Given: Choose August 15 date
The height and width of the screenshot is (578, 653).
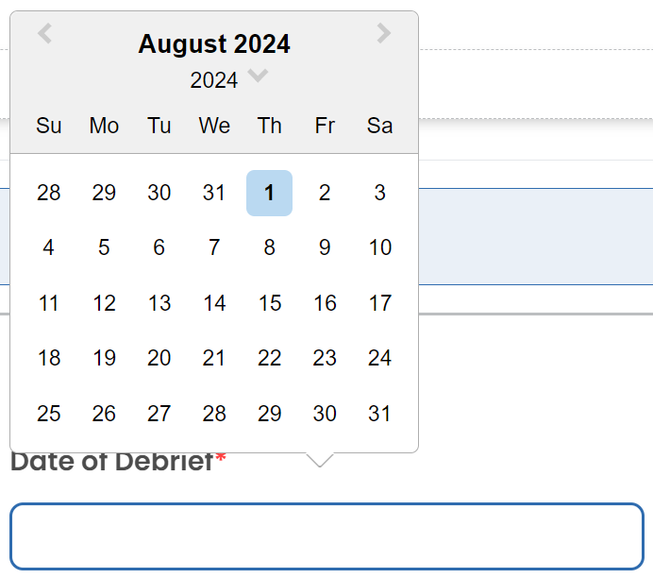Looking at the screenshot, I should coord(269,303).
